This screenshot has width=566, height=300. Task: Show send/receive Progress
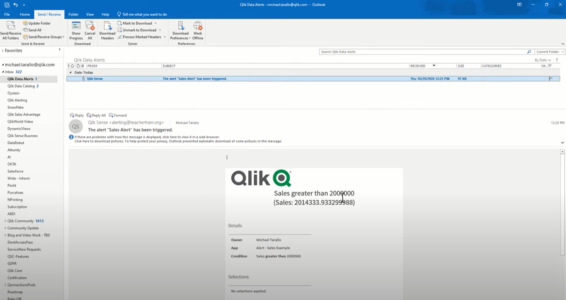(76, 31)
